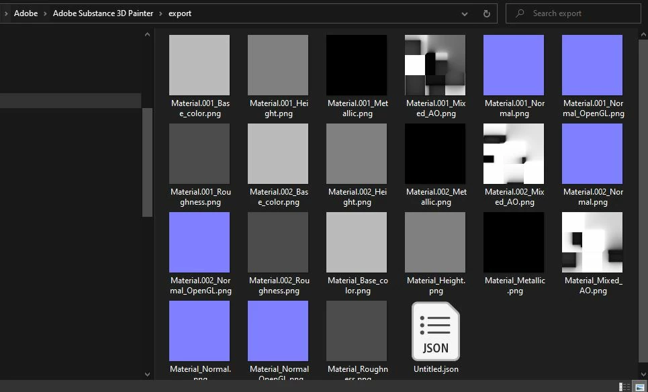This screenshot has height=392, width=648.
Task: Click Material.001_Mixed_AO.png file name label
Action: pyautogui.click(x=436, y=108)
